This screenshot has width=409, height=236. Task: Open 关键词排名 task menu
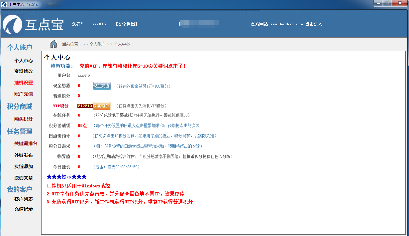(x=26, y=144)
